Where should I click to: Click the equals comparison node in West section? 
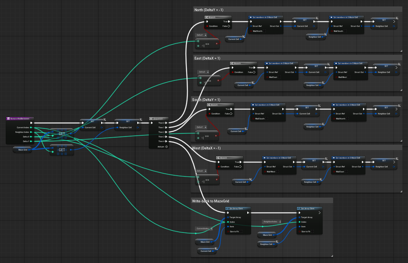pos(207,180)
